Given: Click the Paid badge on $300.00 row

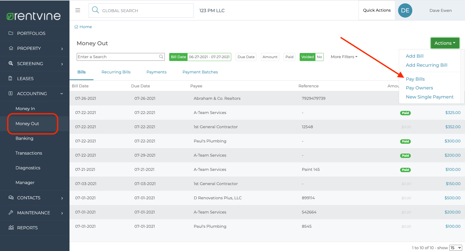Looking at the screenshot, I should pos(405,141).
